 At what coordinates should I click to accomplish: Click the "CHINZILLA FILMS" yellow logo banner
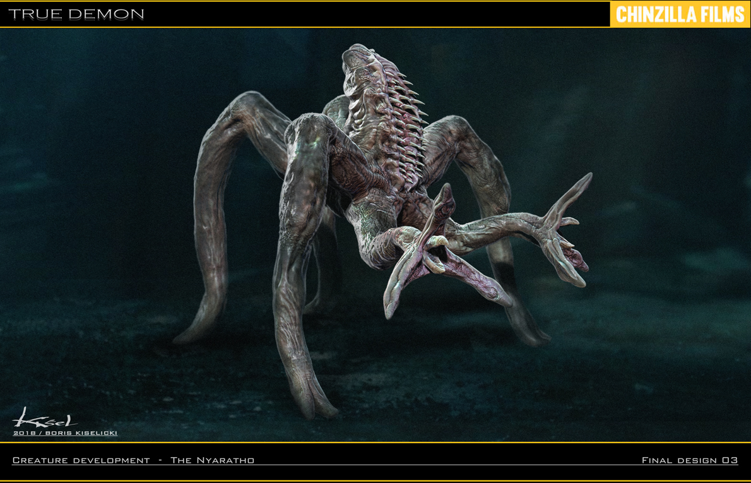(680, 15)
